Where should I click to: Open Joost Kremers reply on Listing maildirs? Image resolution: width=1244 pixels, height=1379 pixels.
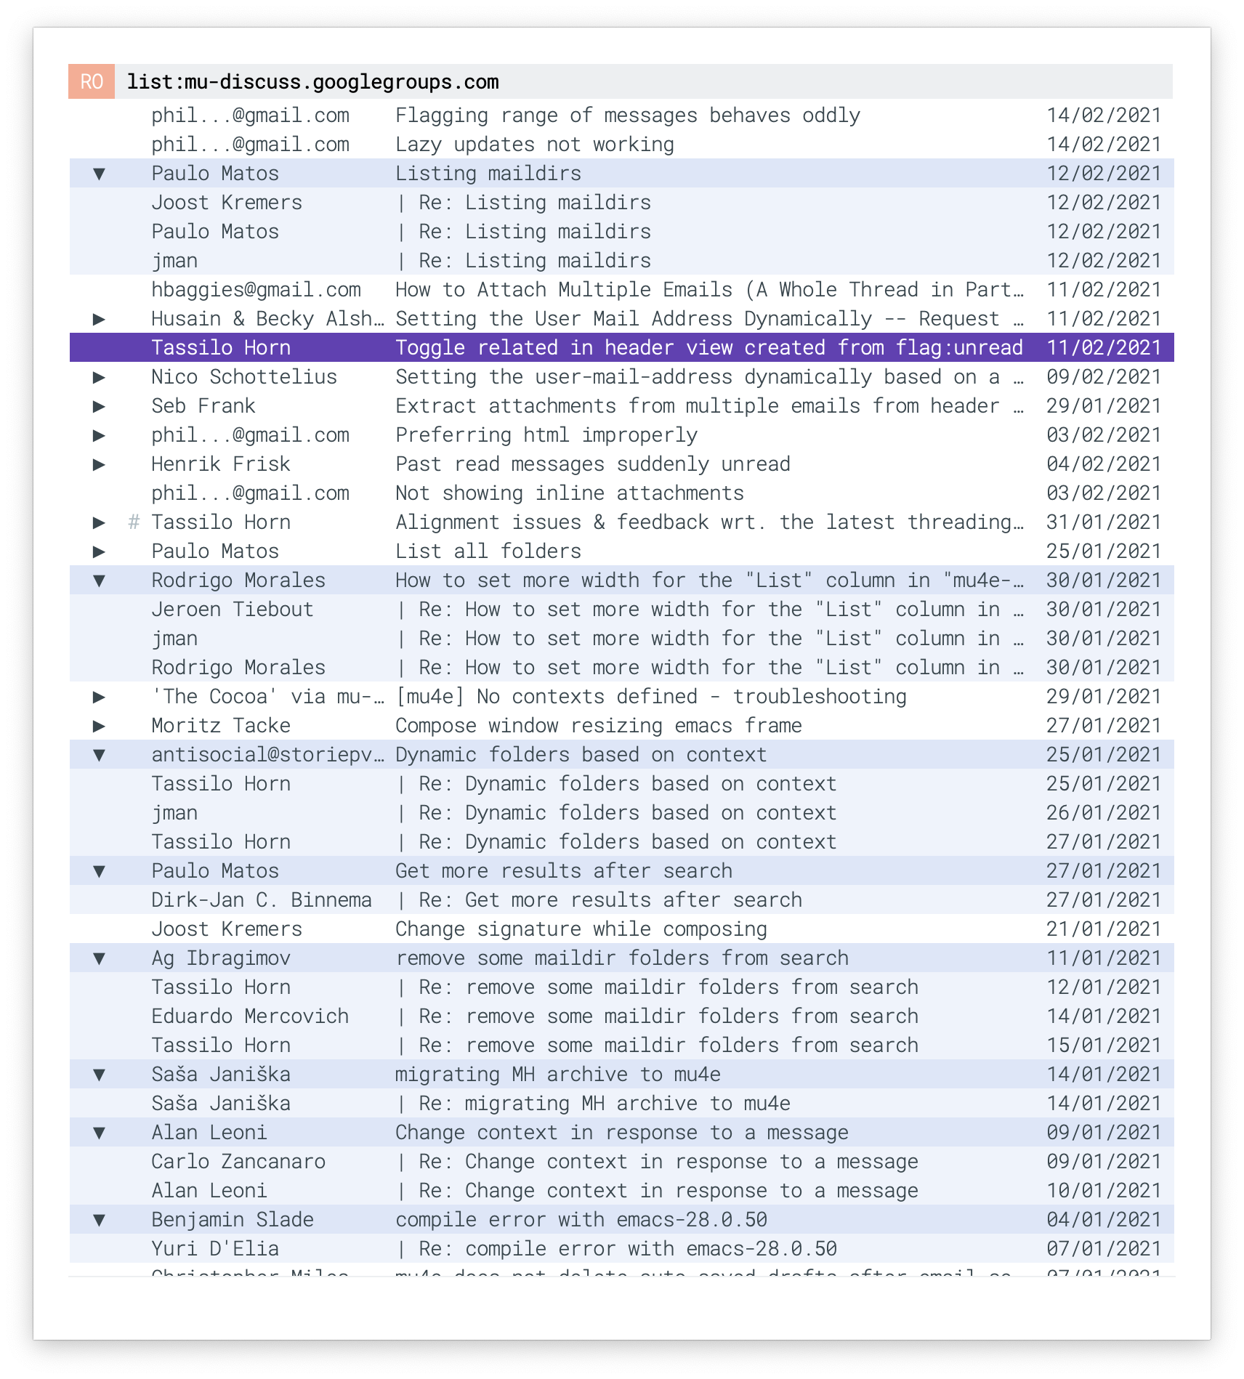(x=622, y=203)
